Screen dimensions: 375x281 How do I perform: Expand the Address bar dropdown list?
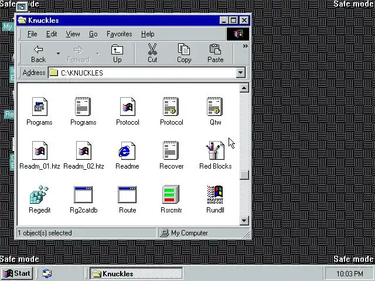click(241, 73)
